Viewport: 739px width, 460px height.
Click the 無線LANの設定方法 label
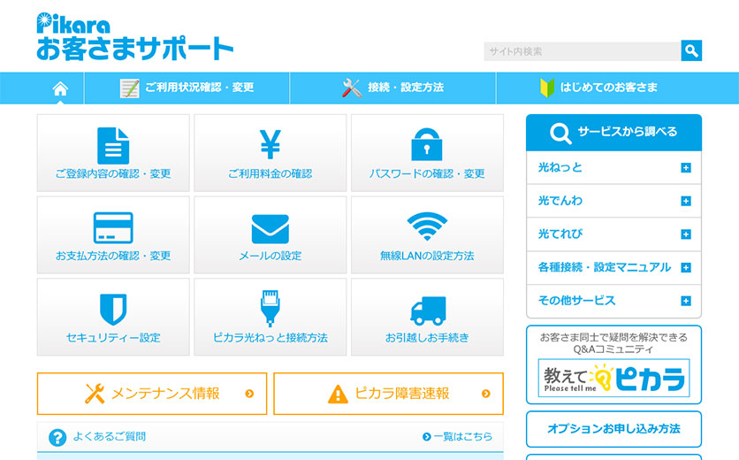click(x=427, y=256)
